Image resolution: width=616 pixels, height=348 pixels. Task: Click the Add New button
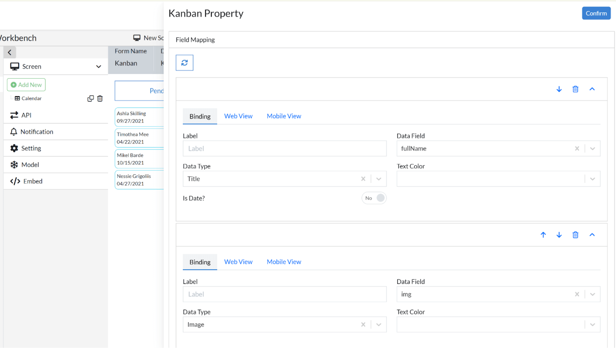click(x=26, y=85)
